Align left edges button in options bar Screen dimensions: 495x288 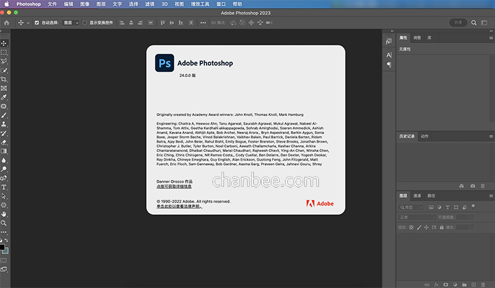(122, 23)
